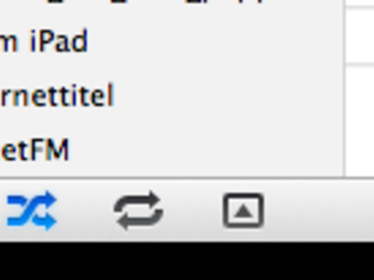Select the lowest row in the right list pane
Viewport: 374px width, 280px height.
tap(360, 121)
